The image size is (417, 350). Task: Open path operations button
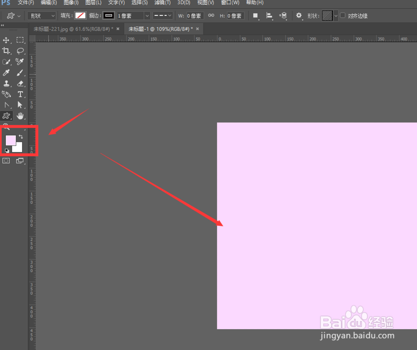pos(256,16)
